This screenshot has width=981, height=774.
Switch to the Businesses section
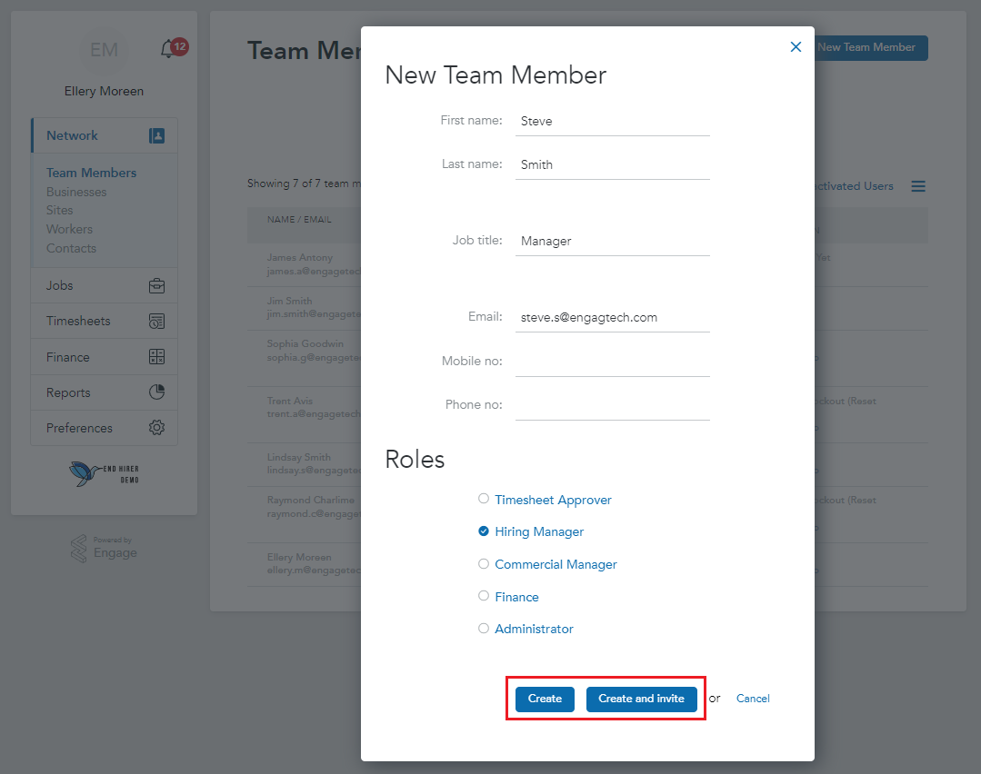(76, 192)
